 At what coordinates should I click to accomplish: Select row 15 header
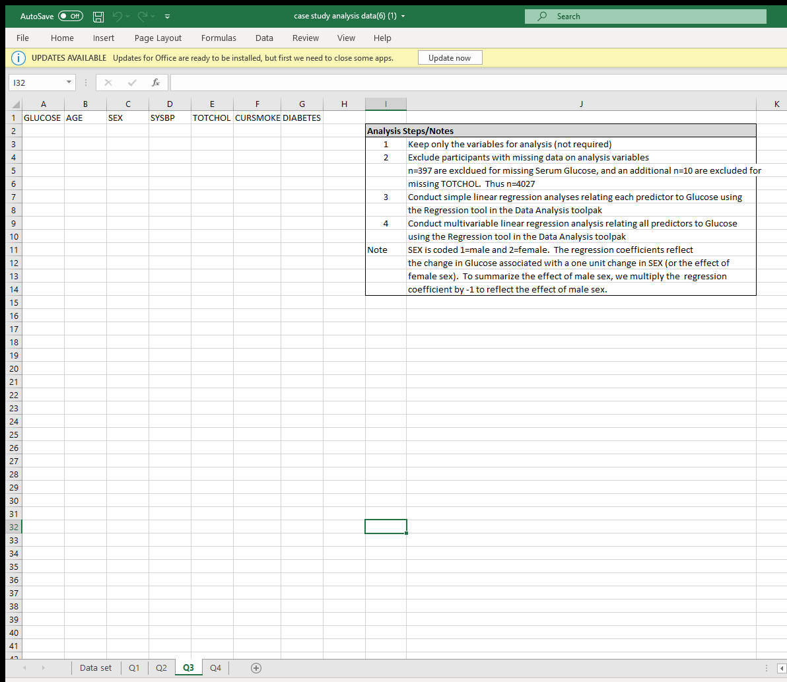pyautogui.click(x=14, y=302)
